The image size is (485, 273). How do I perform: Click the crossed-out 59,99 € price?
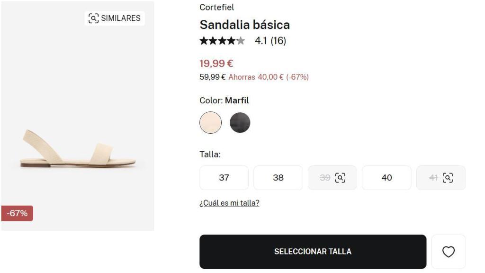[212, 76]
